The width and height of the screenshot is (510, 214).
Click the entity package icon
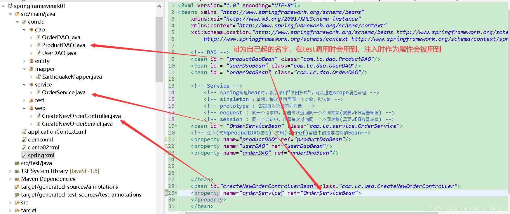point(31,61)
